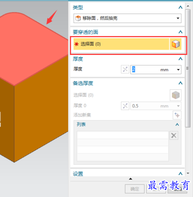
Task: Click the 确定 button
Action: (134, 189)
